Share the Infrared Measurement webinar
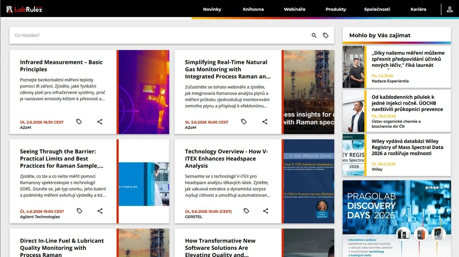 tap(100, 122)
